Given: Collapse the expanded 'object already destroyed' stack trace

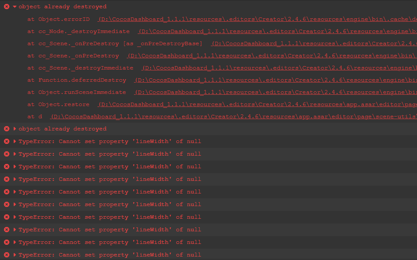Looking at the screenshot, I should (x=15, y=7).
